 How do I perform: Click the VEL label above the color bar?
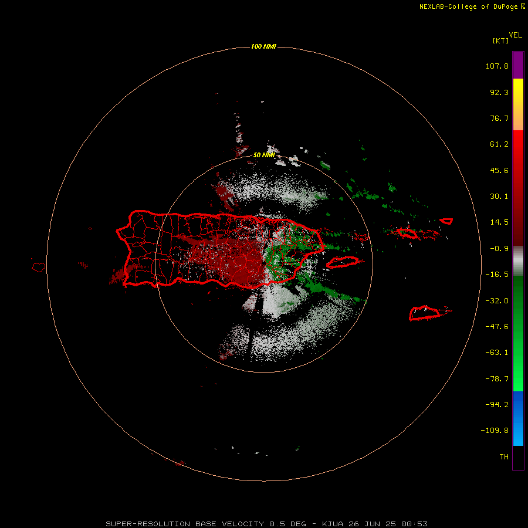(515, 35)
